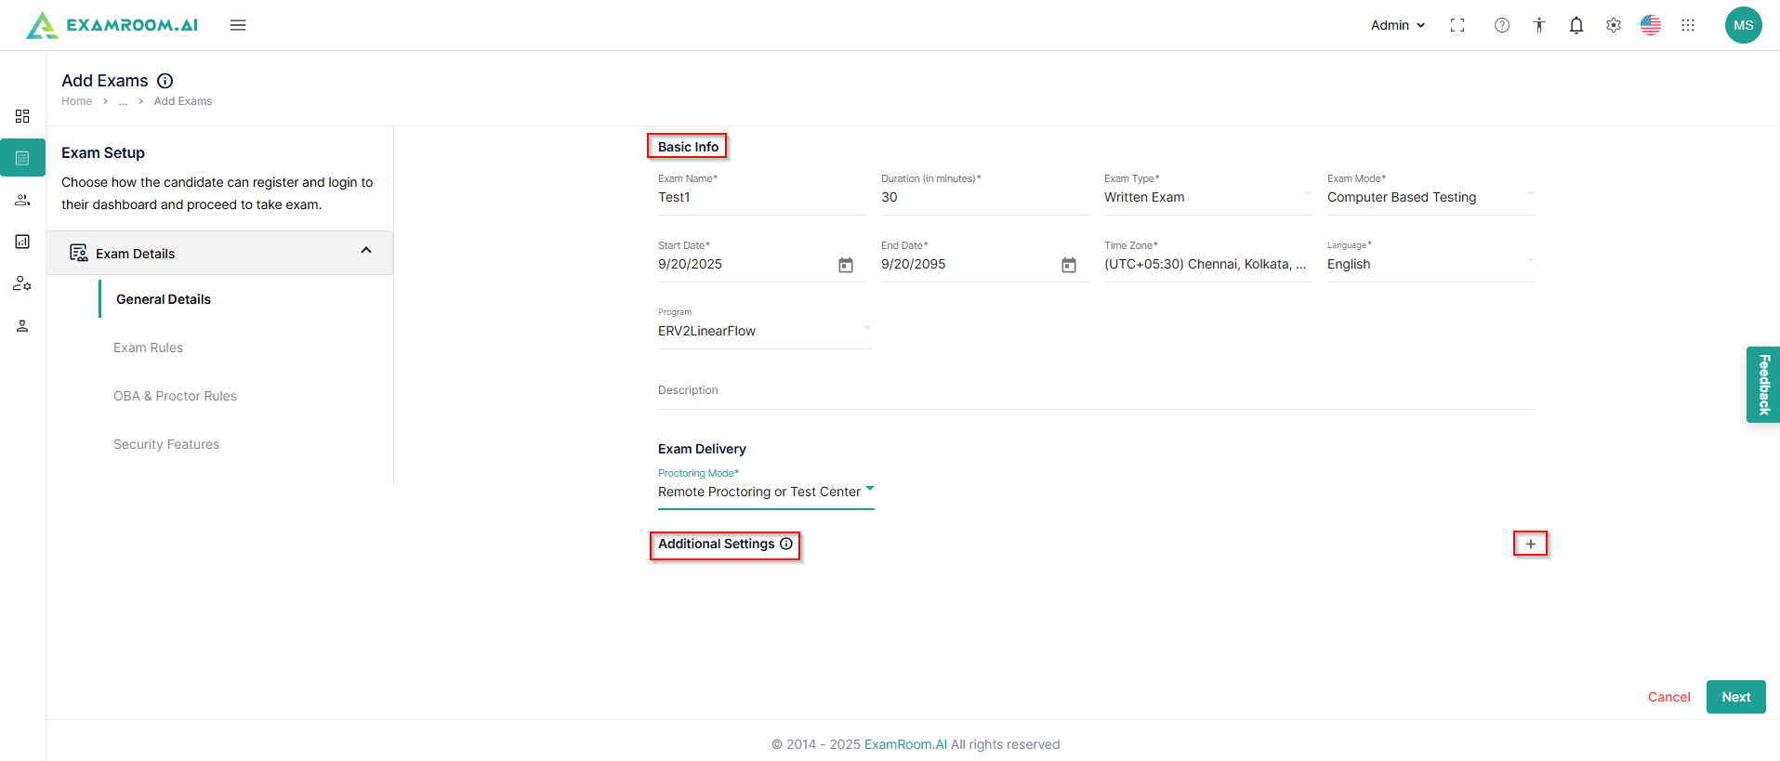Screen dimensions: 1780x761
Task: Go to Exam Rules step
Action: [x=148, y=348]
